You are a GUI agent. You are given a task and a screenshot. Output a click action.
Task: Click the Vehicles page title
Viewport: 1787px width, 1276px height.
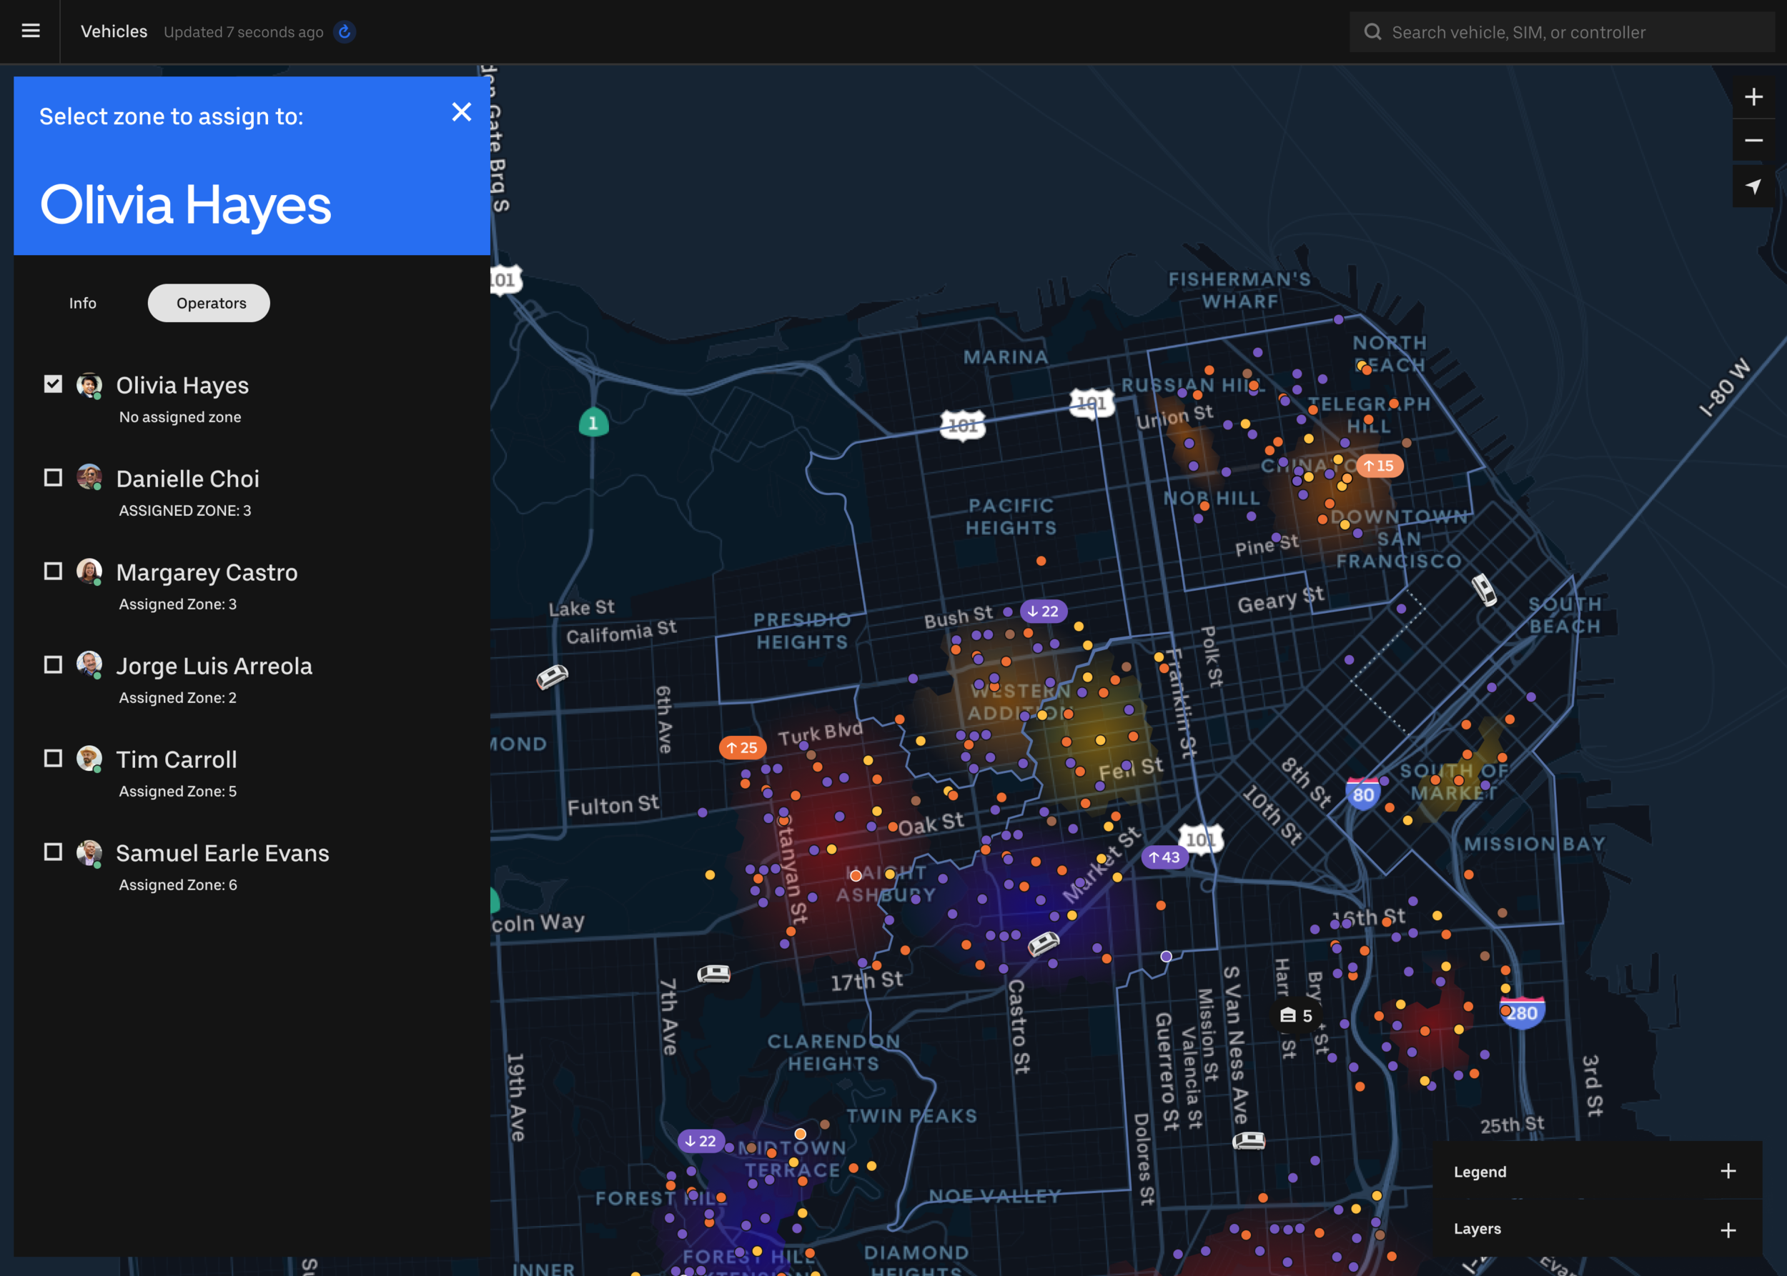114,31
